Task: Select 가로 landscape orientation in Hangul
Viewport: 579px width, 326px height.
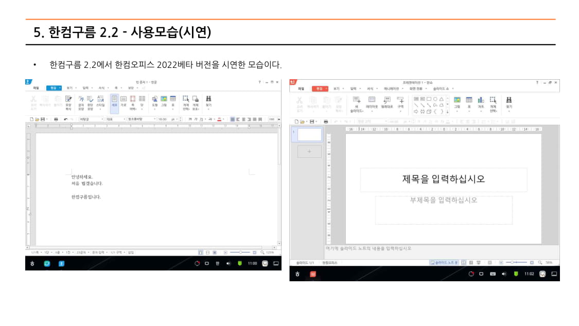Action: tap(124, 101)
